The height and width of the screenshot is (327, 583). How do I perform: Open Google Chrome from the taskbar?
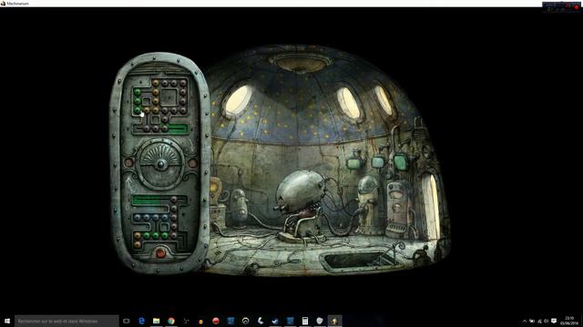171,321
